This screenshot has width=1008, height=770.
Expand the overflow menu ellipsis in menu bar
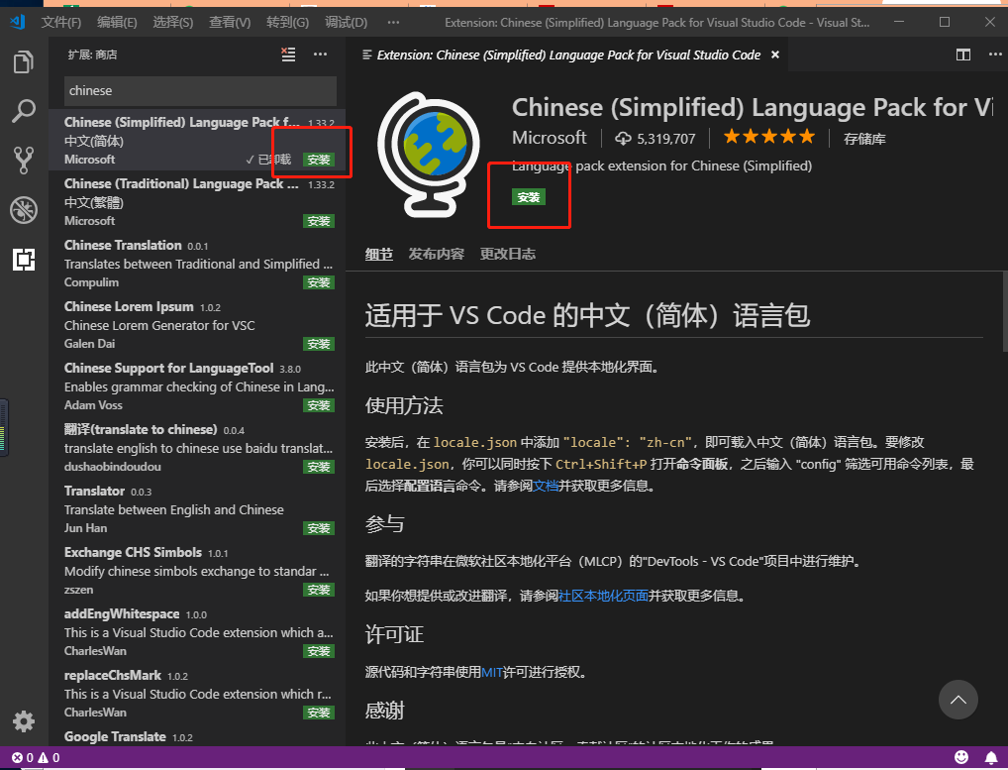[x=393, y=23]
